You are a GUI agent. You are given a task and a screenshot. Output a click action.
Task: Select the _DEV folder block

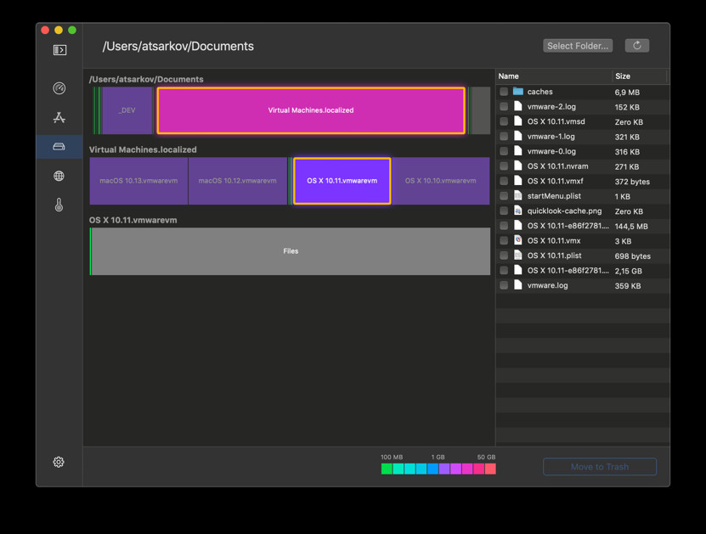[127, 110]
